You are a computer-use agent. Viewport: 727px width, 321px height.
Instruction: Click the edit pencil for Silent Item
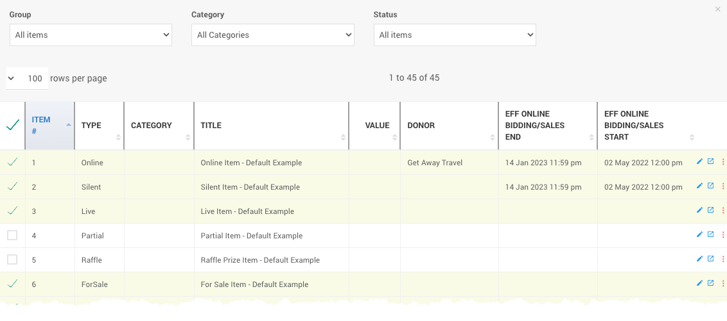pyautogui.click(x=700, y=186)
